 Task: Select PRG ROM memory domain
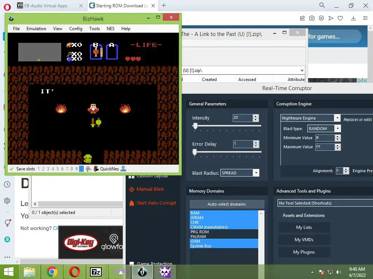[x=224, y=232]
